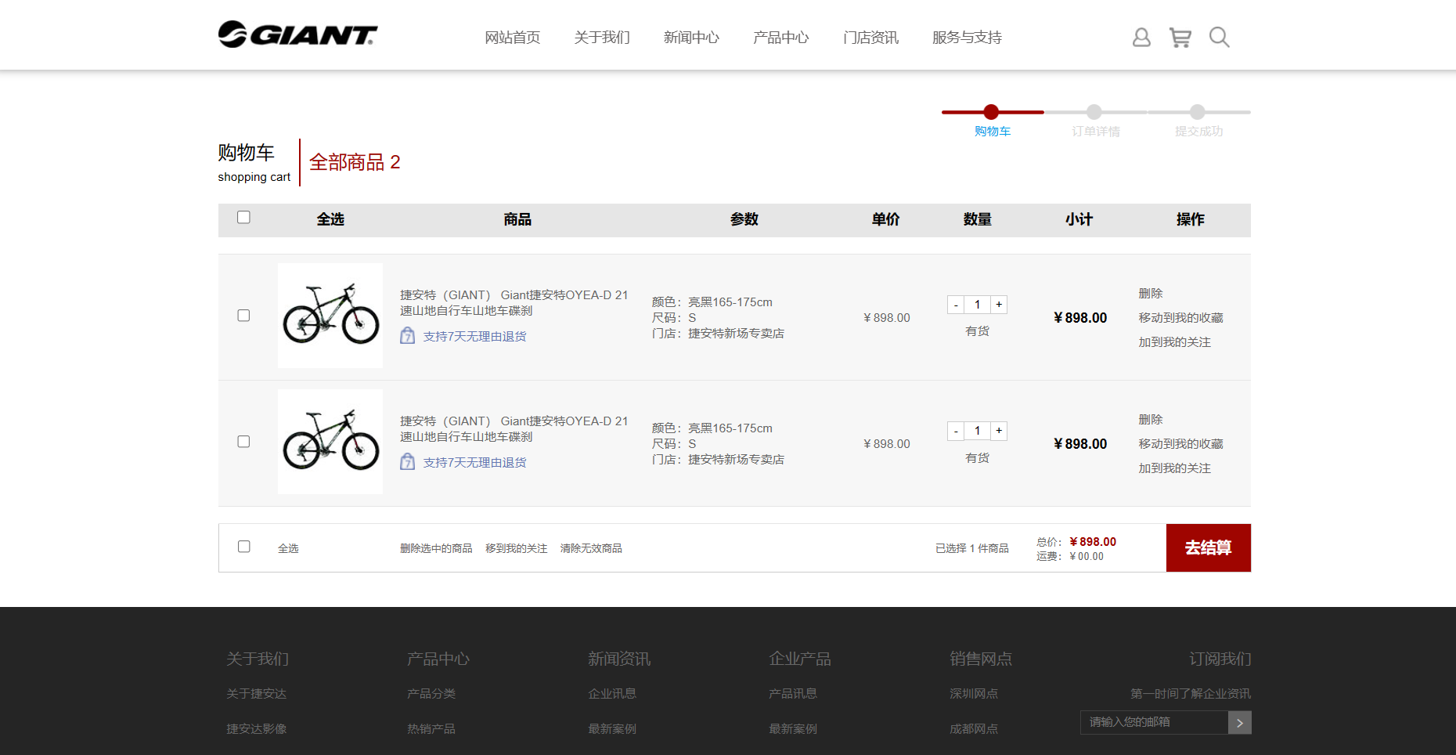Open 门店资讯 nav item
Viewport: 1456px width, 755px height.
click(870, 38)
